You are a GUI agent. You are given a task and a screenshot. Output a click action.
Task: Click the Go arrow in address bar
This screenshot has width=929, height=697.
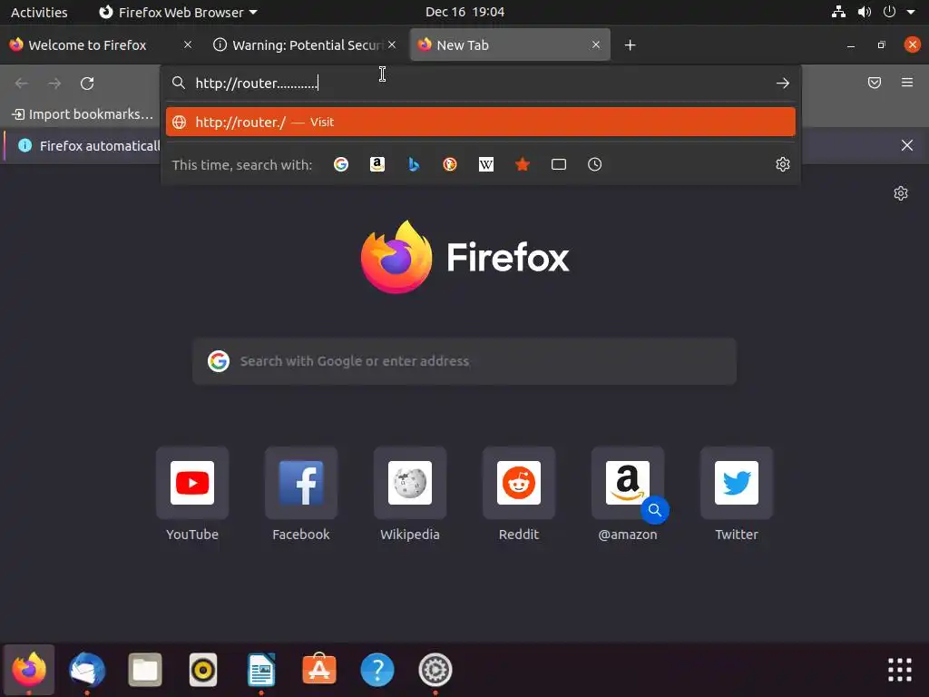(783, 83)
